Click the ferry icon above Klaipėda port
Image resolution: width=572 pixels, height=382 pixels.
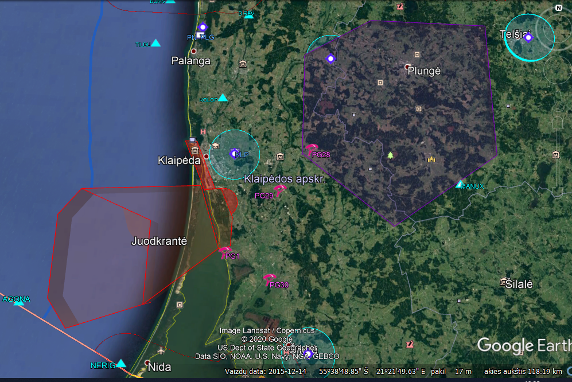click(193, 139)
